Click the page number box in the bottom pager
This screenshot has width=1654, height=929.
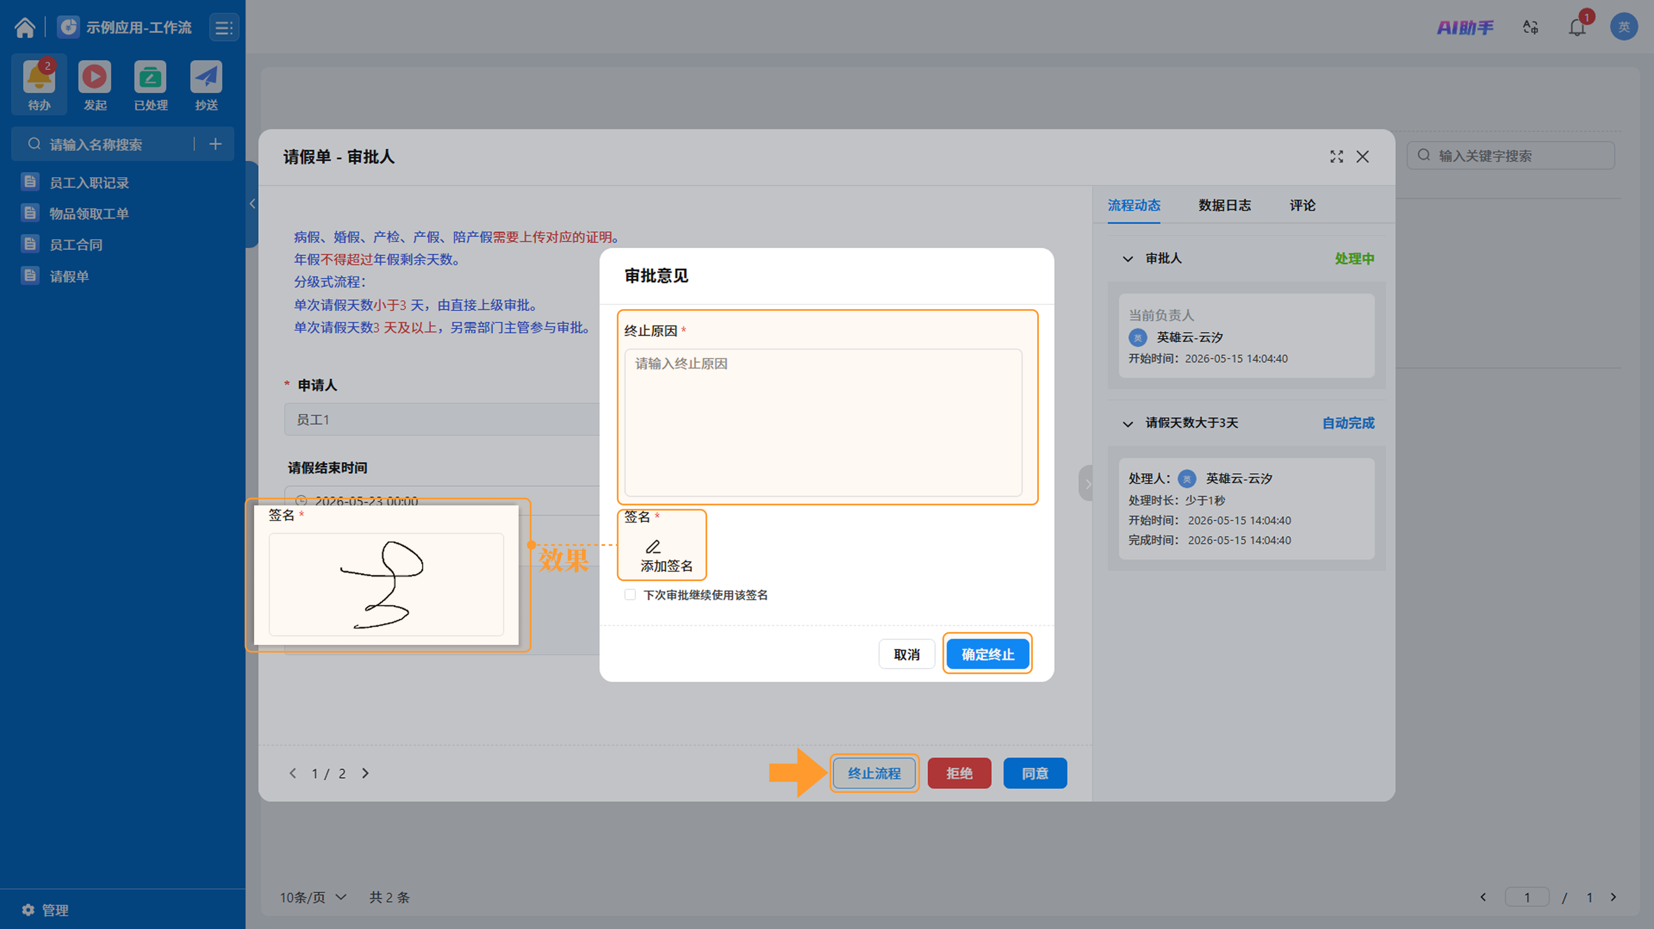click(1527, 897)
